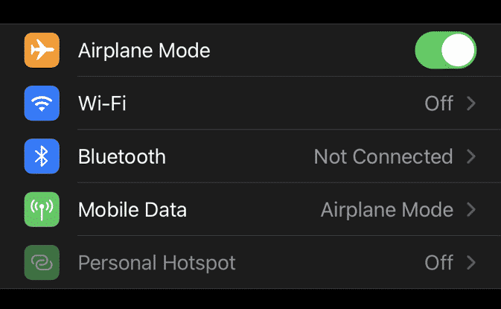The width and height of the screenshot is (501, 309).
Task: Click the Personal Hotspot chain-link icon
Action: (x=42, y=262)
